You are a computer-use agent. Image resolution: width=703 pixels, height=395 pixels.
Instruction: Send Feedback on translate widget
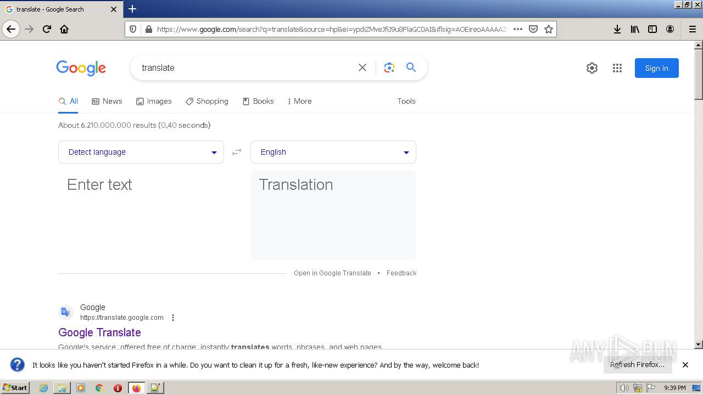point(401,273)
